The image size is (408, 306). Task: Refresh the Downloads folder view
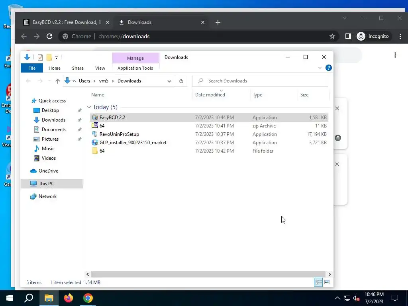181,81
